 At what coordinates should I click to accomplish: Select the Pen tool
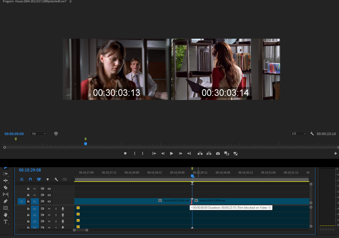click(x=5, y=201)
